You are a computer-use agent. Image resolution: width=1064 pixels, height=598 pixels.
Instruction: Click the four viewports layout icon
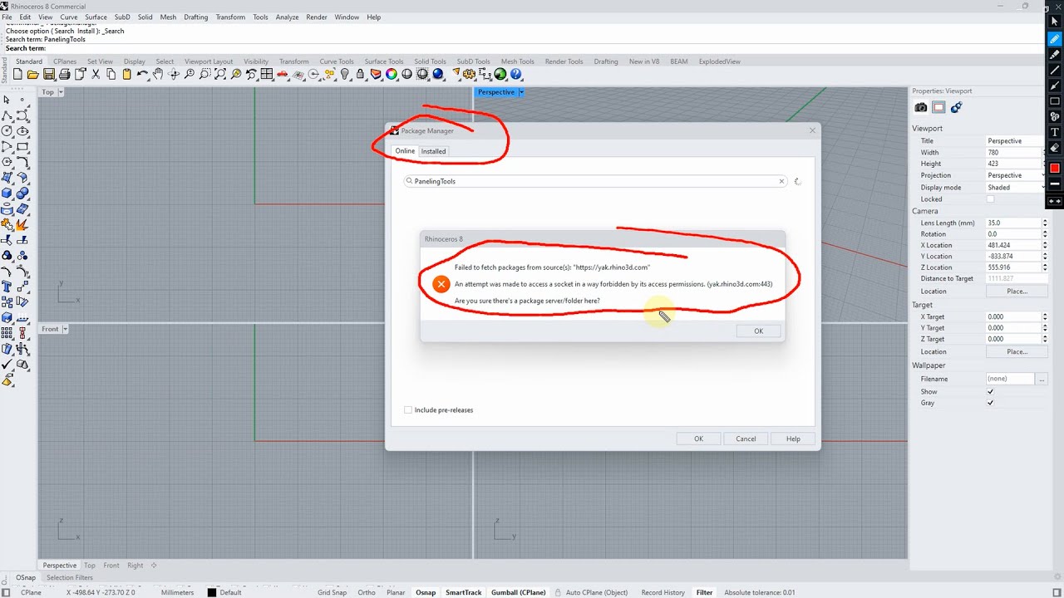pos(267,74)
